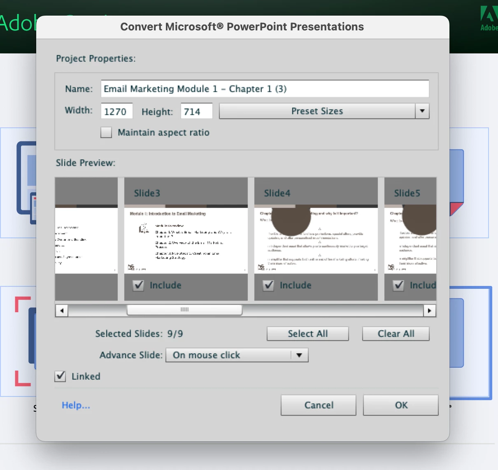Viewport: 498px width, 470px height.
Task: Click the Height value field
Action: coord(197,111)
